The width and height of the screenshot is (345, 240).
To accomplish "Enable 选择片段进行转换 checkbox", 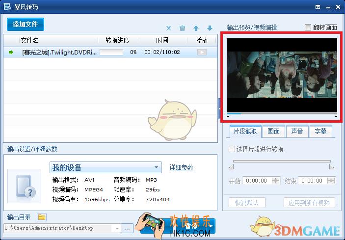I will coord(232,149).
